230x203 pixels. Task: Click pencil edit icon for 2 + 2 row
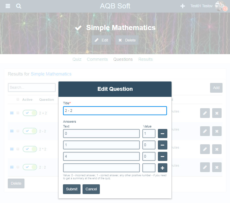click(x=205, y=113)
